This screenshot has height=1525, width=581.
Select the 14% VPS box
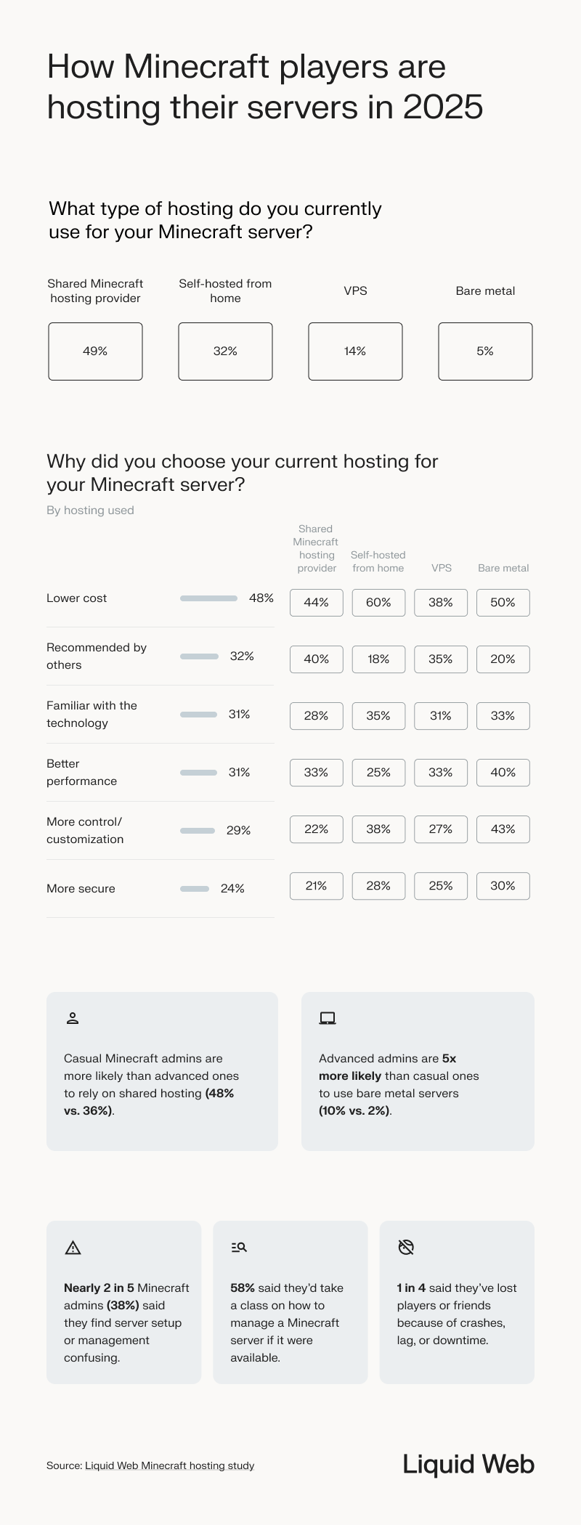click(355, 351)
